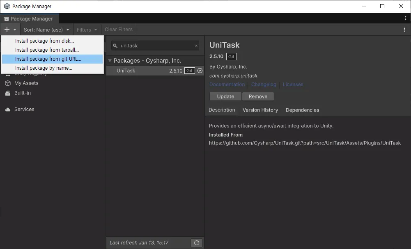Select the UniTask package row
This screenshot has width=411, height=249.
[155, 71]
